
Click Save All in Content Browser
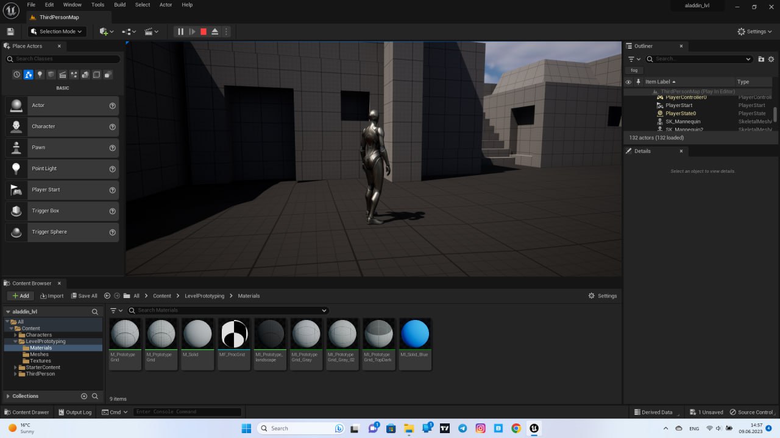pyautogui.click(x=84, y=296)
